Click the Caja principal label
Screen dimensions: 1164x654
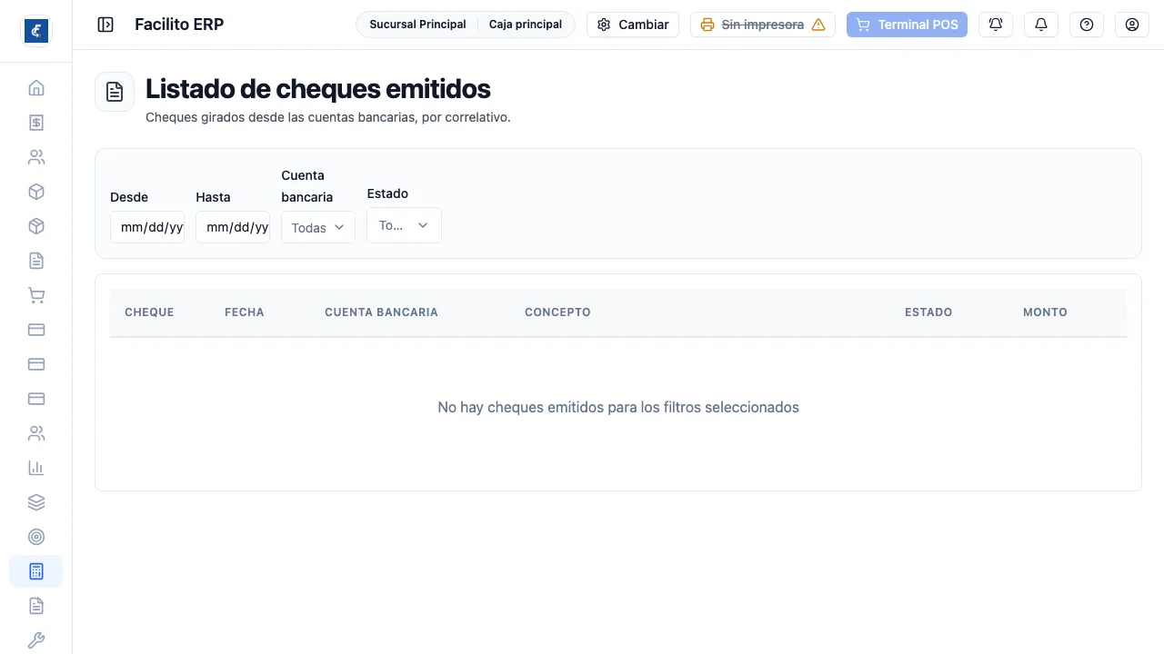pos(526,25)
